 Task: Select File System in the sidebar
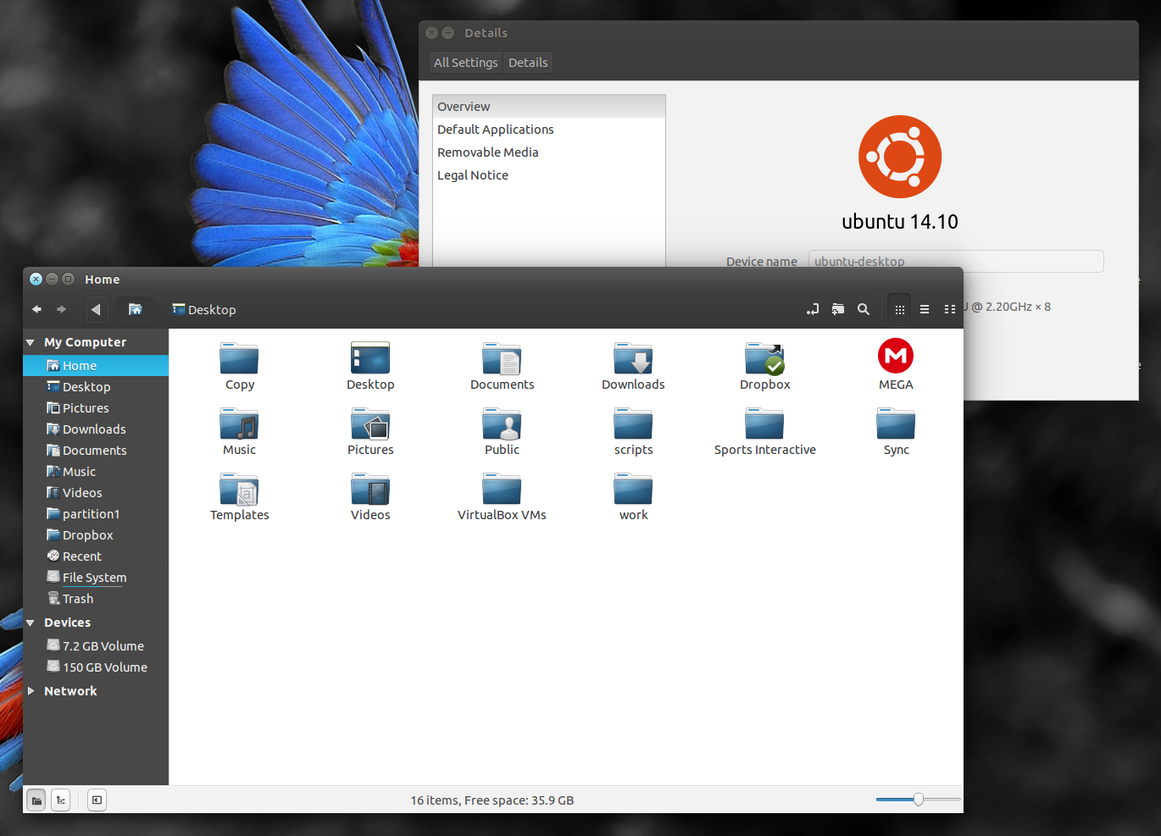click(x=96, y=578)
